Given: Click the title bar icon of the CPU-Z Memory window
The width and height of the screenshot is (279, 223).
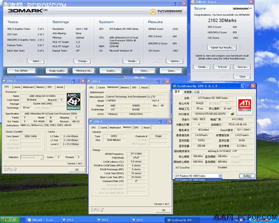Looking at the screenshot, I should click(91, 122).
